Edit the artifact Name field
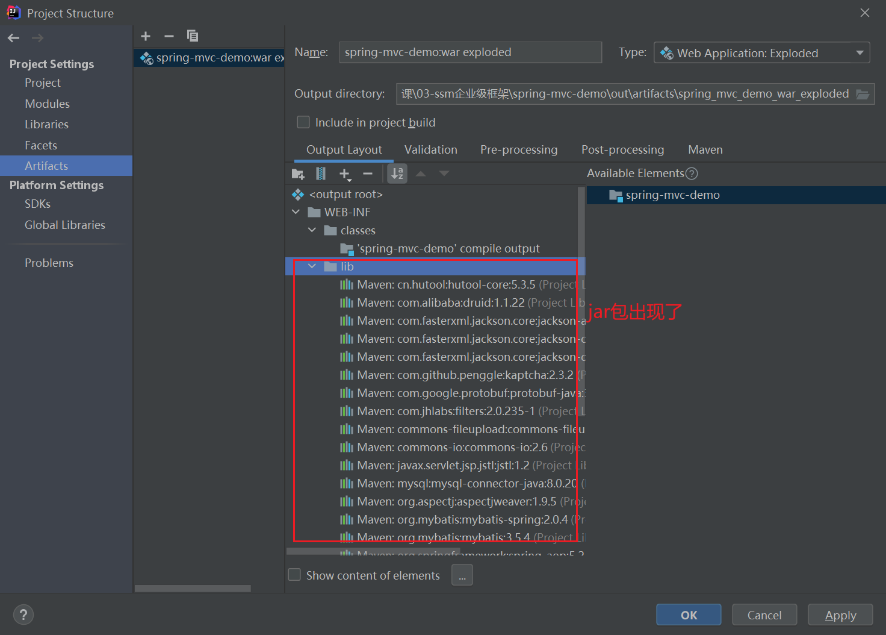The image size is (886, 635). (470, 52)
